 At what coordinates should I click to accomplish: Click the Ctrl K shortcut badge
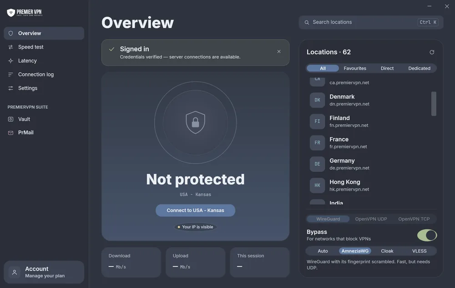[x=428, y=22]
